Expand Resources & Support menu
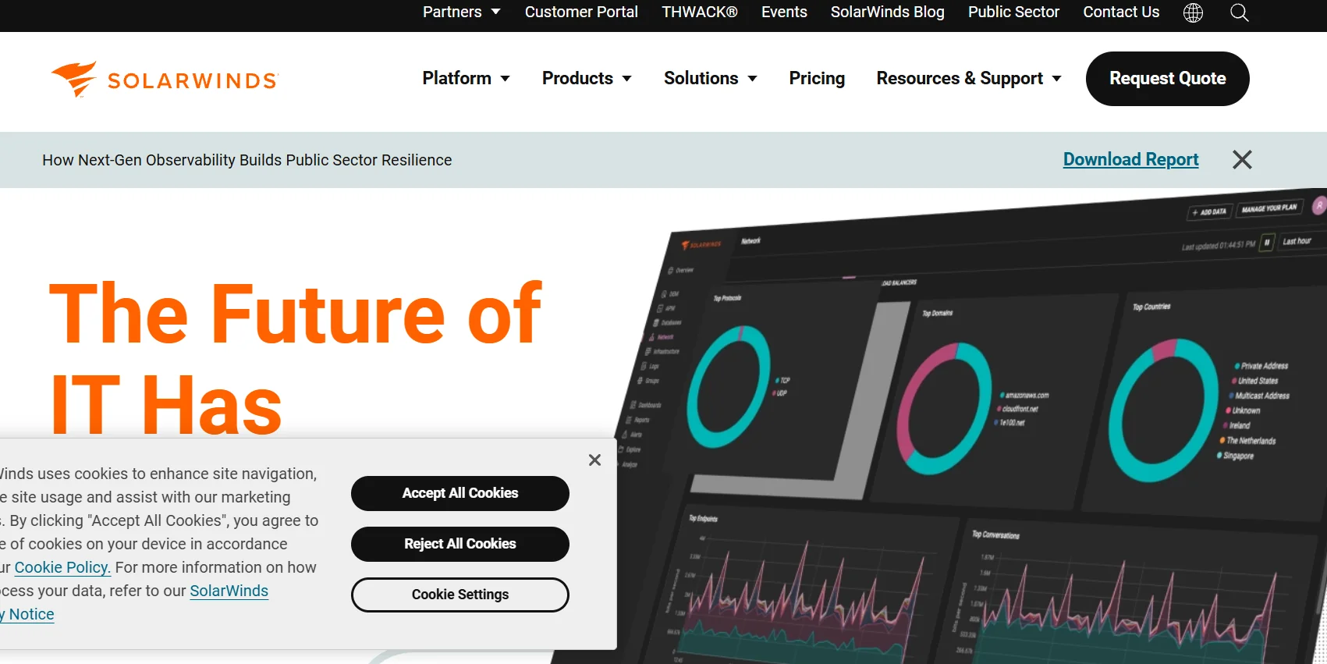Image resolution: width=1327 pixels, height=664 pixels. coord(968,78)
